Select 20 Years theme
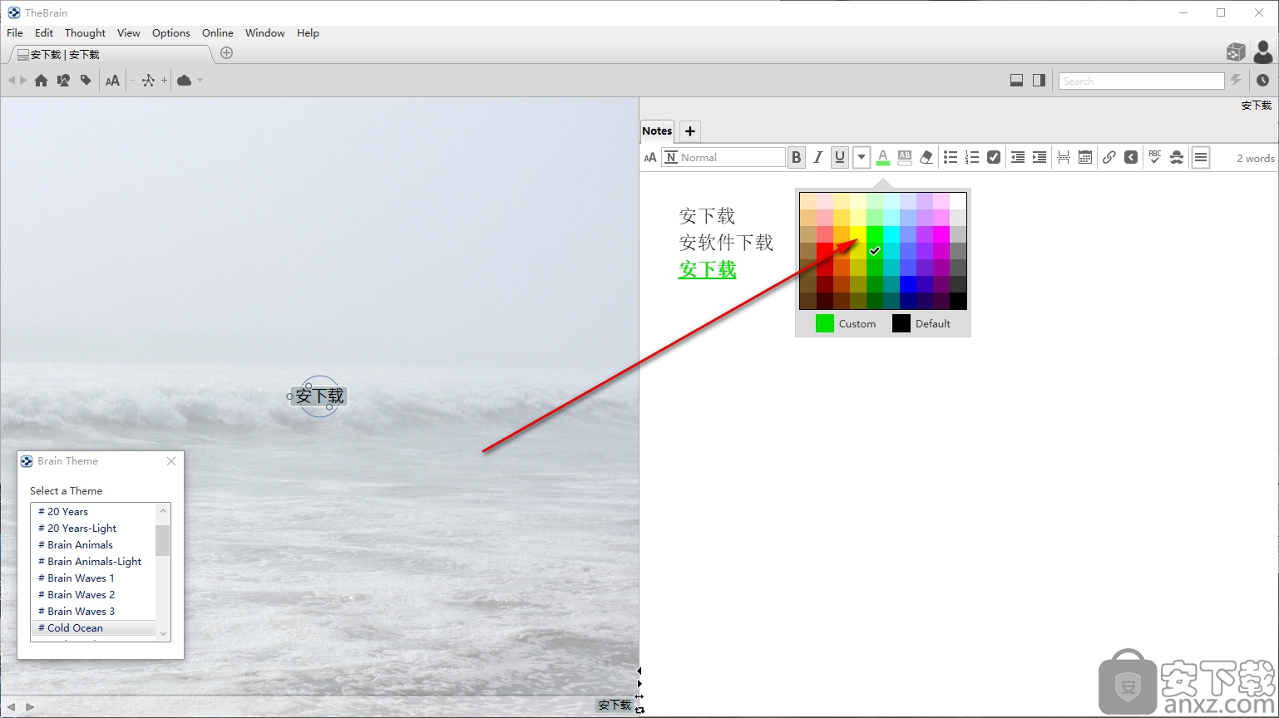Viewport: 1279px width, 718px height. (x=93, y=511)
